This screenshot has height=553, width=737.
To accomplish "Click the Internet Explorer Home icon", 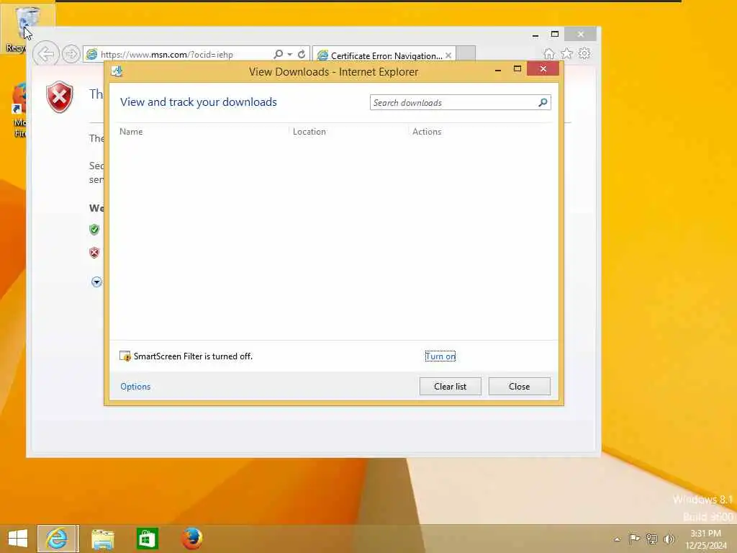I will coord(549,53).
